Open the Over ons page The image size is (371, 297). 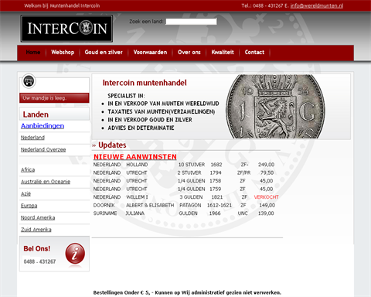tap(189, 53)
